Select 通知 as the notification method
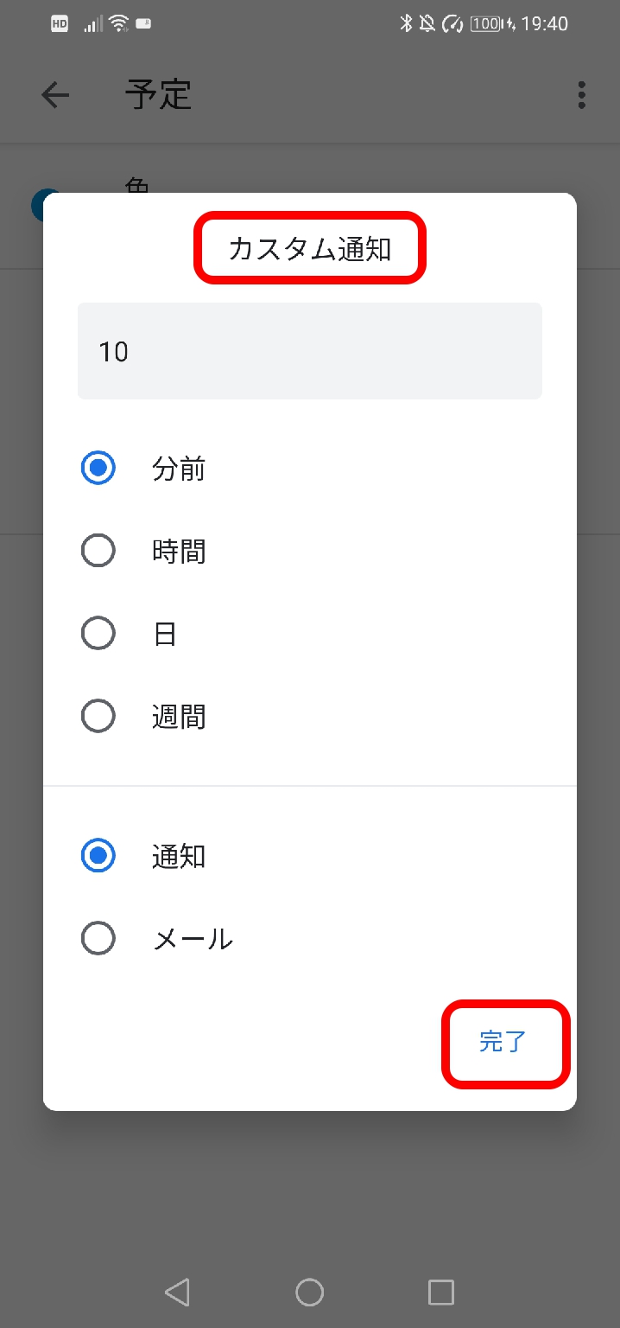 pos(98,856)
